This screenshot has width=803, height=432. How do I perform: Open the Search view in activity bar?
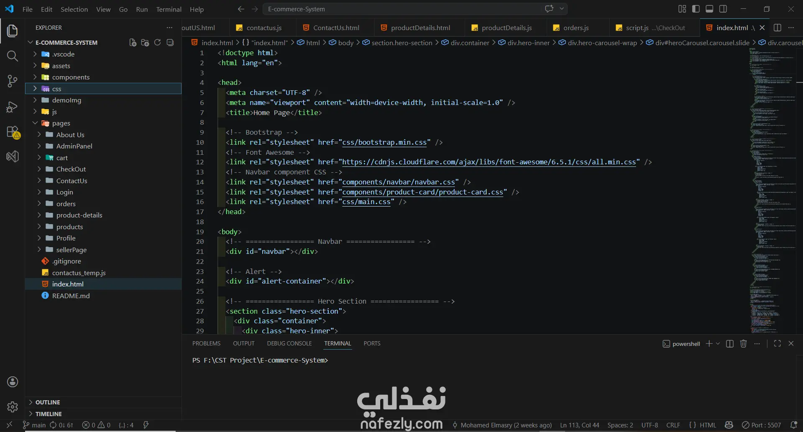tap(13, 56)
